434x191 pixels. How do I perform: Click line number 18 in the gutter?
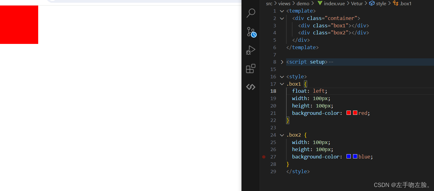[273, 91]
